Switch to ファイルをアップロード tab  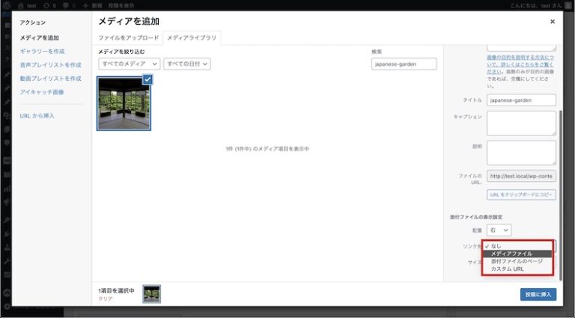pos(129,37)
